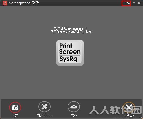Image resolution: width=143 pixels, height=119 pixels.
Task: Open the editor with pencil-ruler icon
Action: (x=44, y=107)
